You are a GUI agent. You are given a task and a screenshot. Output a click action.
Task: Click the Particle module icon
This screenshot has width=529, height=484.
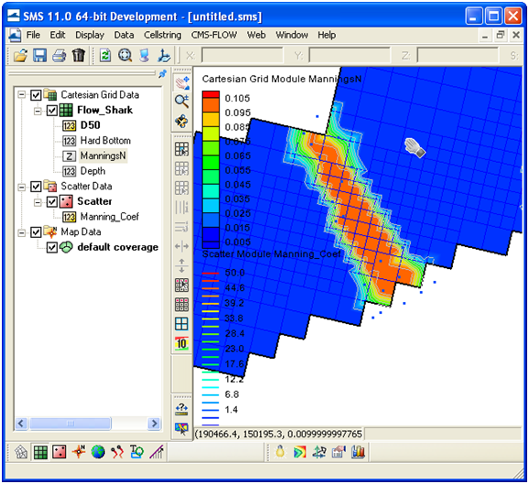pyautogui.click(x=117, y=452)
